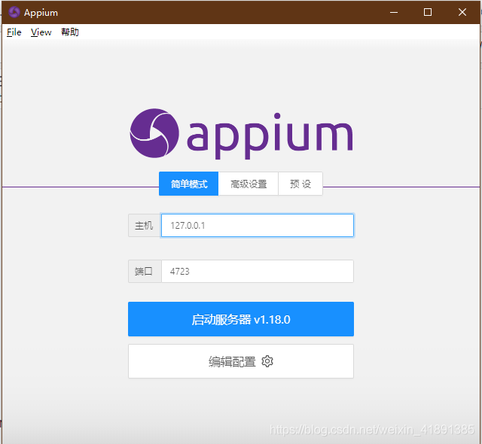Viewport: 482px width, 444px height.
Task: Close the Appium window
Action: pos(462,12)
